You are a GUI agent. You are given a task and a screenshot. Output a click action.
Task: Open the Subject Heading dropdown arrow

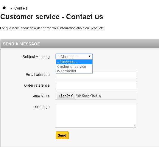(90, 56)
